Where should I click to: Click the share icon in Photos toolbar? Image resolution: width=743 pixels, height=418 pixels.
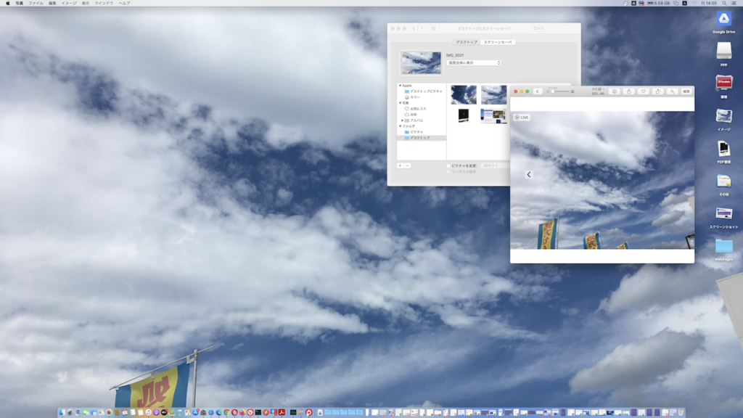628,91
